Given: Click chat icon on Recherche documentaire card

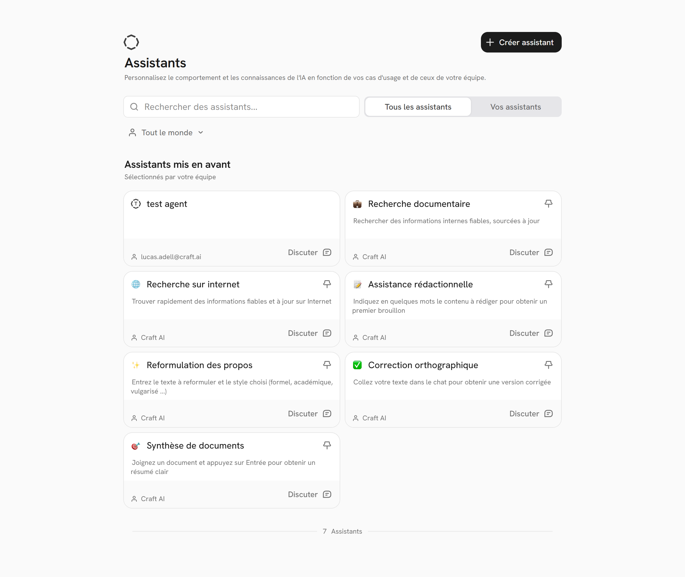Looking at the screenshot, I should pos(548,252).
